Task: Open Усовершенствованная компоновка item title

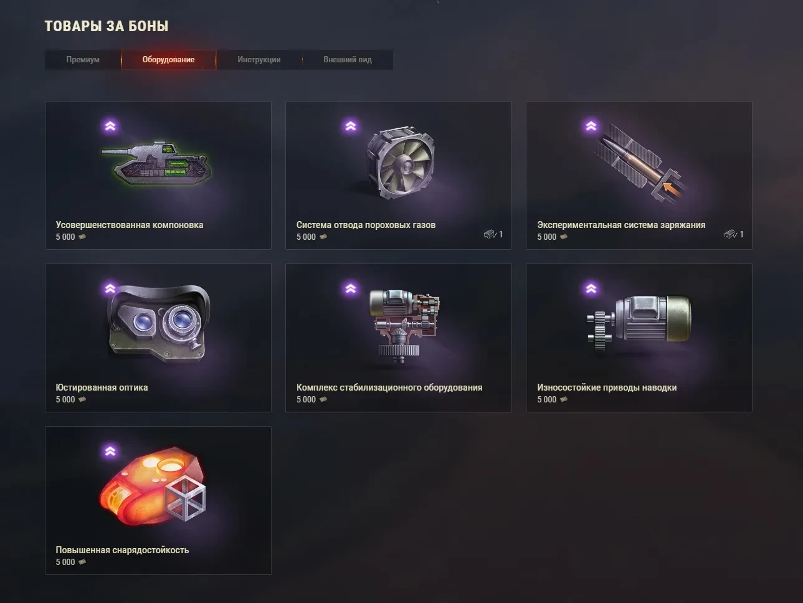Action: click(130, 225)
